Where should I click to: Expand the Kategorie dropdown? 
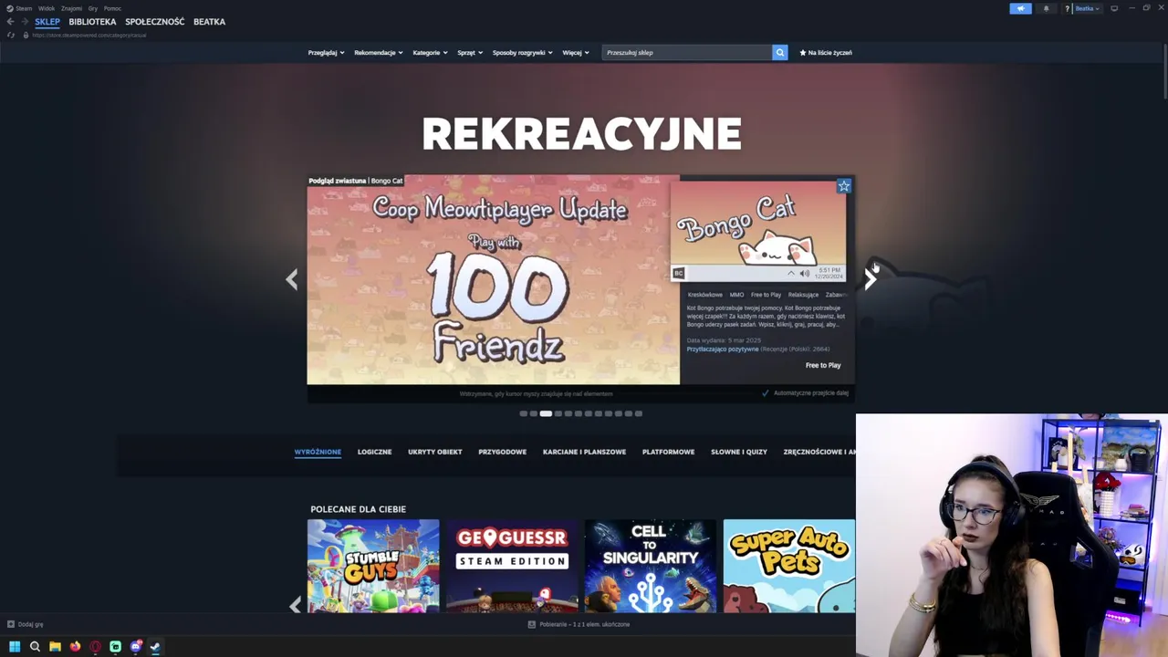tap(430, 53)
